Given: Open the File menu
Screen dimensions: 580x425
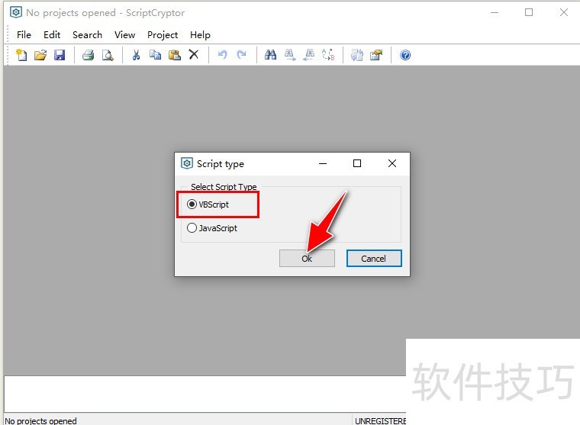Looking at the screenshot, I should coord(24,35).
